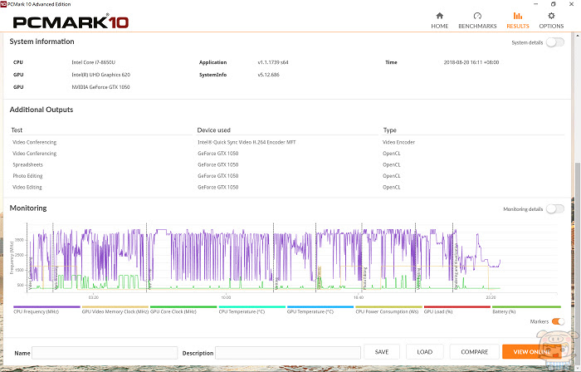This screenshot has height=372, width=581.
Task: Click the Time value 2018-08-20 16:11
Action: pyautogui.click(x=471, y=62)
